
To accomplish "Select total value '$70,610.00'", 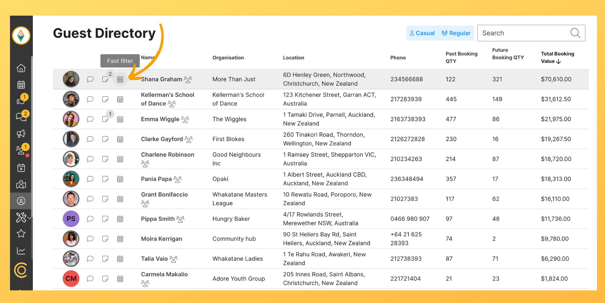I will pyautogui.click(x=556, y=79).
